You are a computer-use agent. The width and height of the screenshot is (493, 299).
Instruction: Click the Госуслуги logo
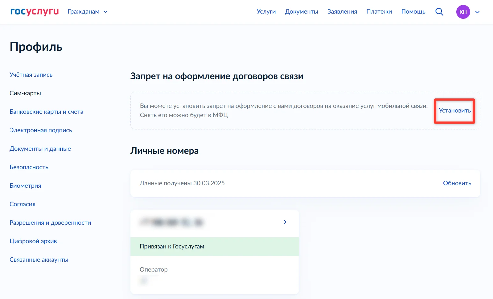(x=35, y=12)
